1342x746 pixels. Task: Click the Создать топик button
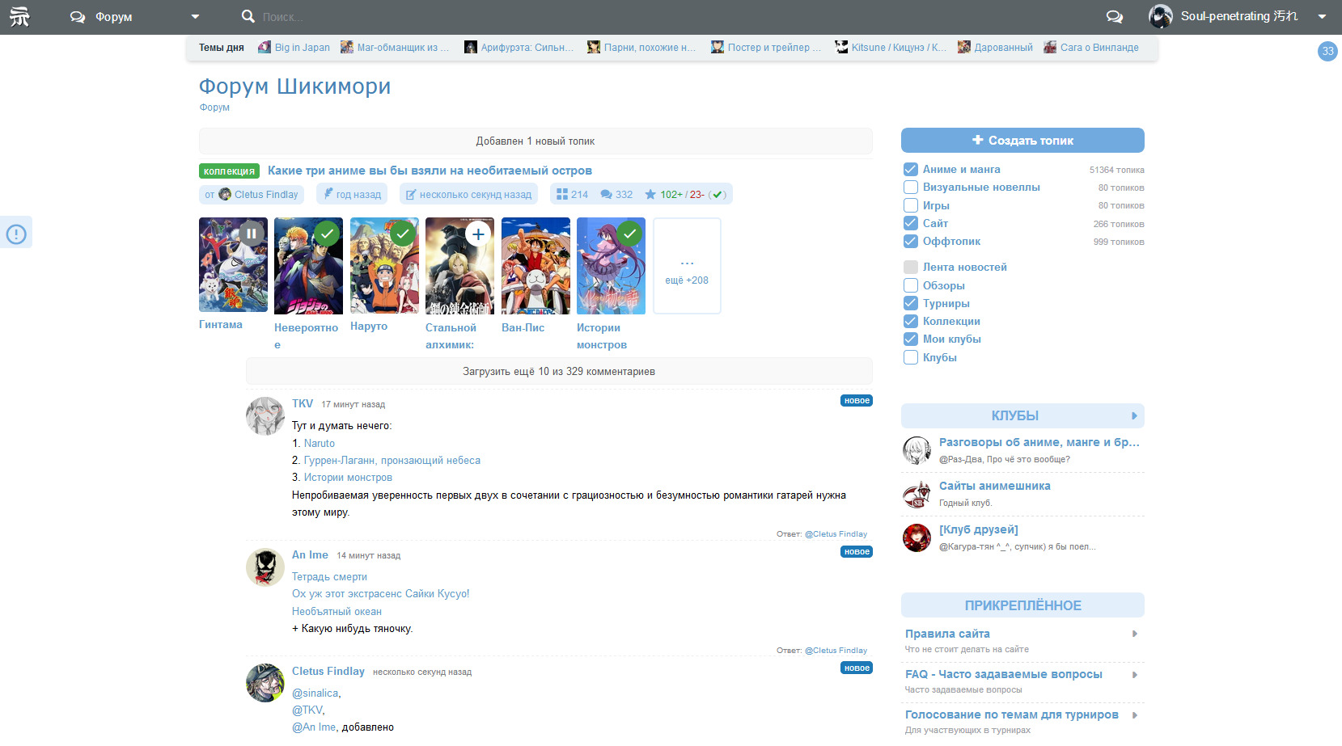pos(1022,140)
